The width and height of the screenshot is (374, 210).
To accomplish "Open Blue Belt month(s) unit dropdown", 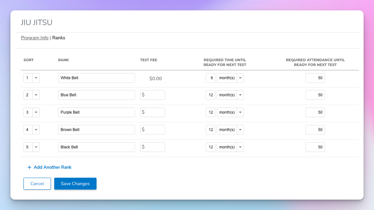I will (x=230, y=95).
